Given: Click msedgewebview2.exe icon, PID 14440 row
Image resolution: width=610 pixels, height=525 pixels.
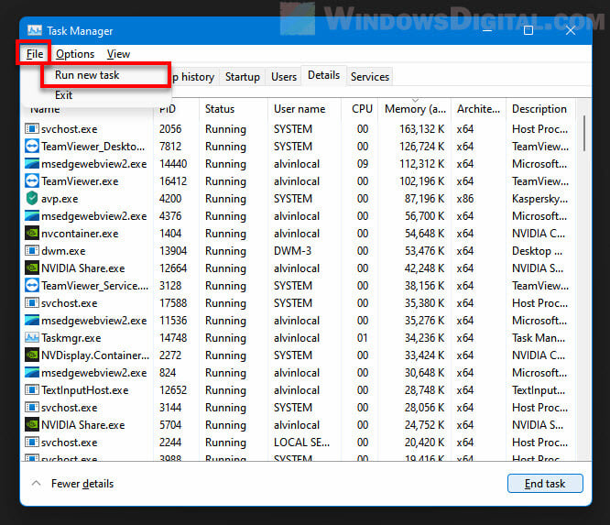Looking at the screenshot, I should pos(32,163).
